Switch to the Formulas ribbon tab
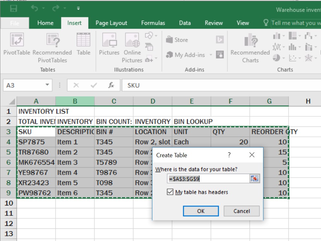This screenshot has height=241, width=321. 153,23
